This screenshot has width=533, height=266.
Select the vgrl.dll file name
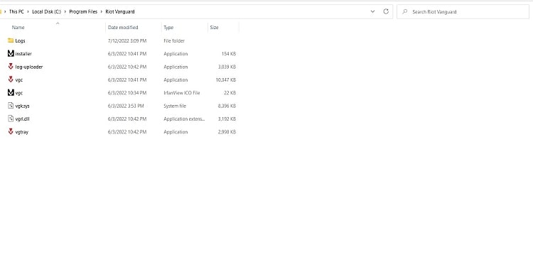(23, 118)
